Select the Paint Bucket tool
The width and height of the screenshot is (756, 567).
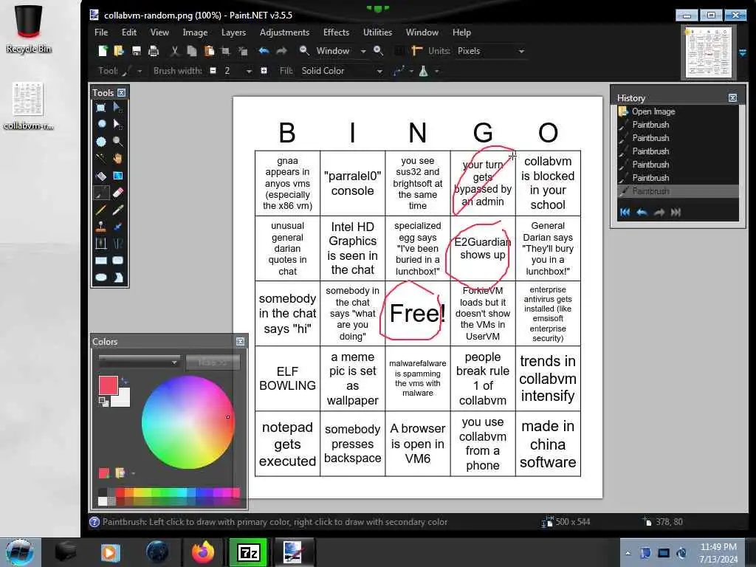(100, 176)
